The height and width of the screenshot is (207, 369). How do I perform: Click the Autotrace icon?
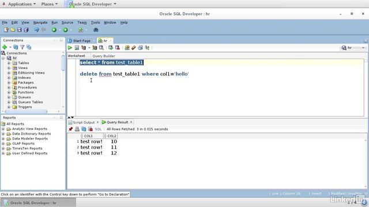[95, 48]
